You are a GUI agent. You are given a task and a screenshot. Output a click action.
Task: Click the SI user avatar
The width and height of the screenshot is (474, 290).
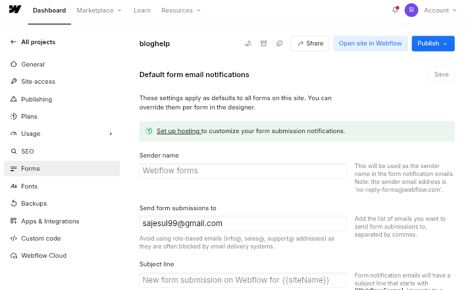click(411, 10)
